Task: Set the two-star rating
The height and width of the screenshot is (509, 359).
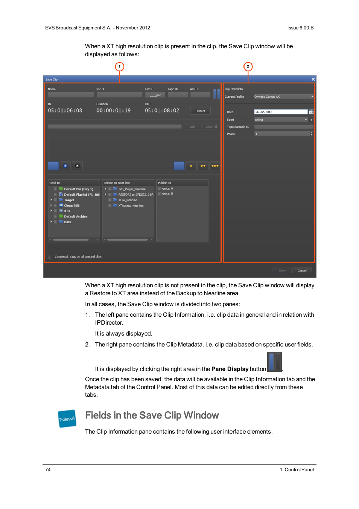Action: 203,166
